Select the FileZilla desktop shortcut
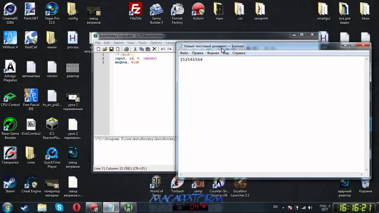 coord(136,12)
